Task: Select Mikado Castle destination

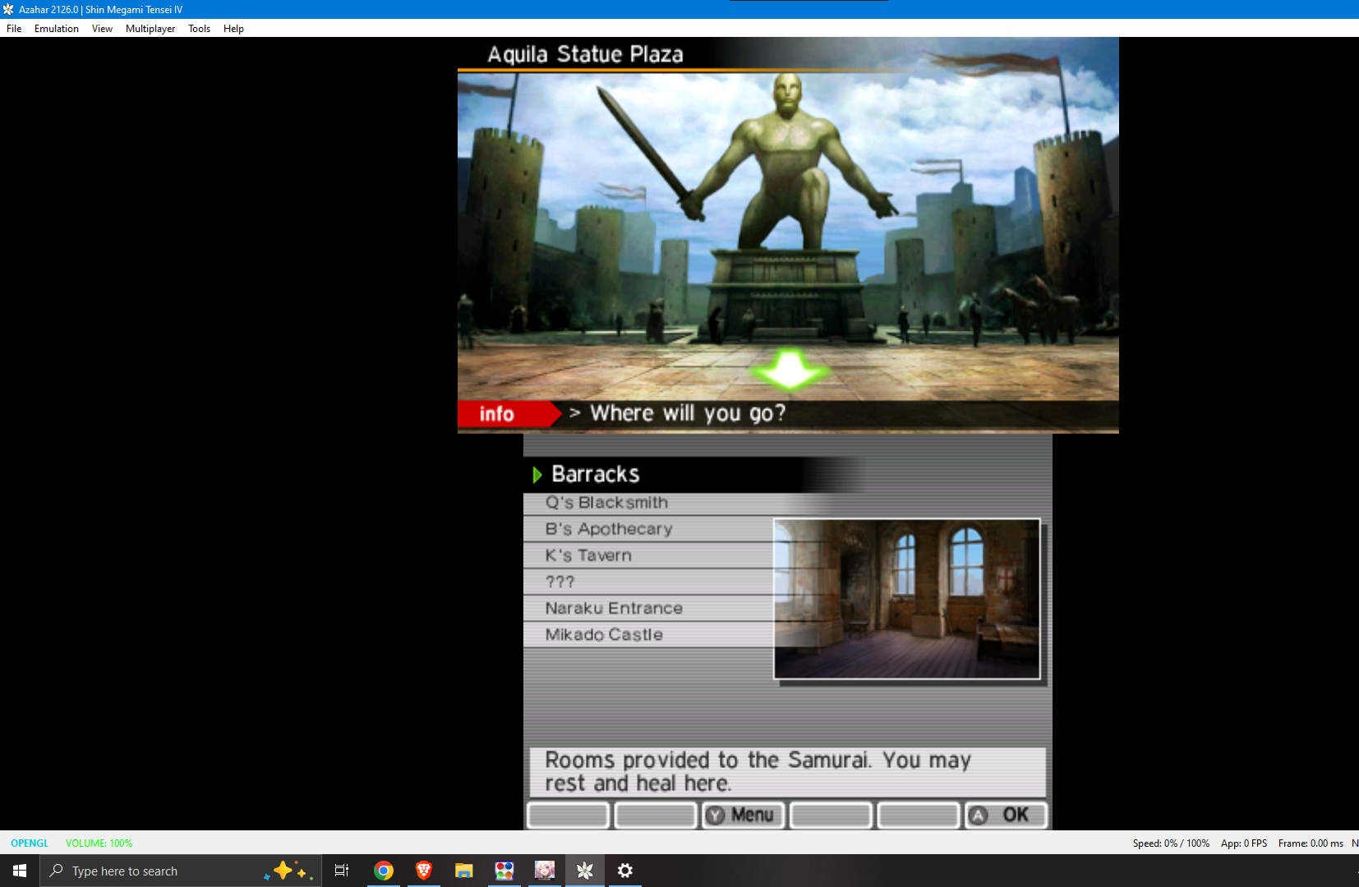Action: click(x=648, y=634)
